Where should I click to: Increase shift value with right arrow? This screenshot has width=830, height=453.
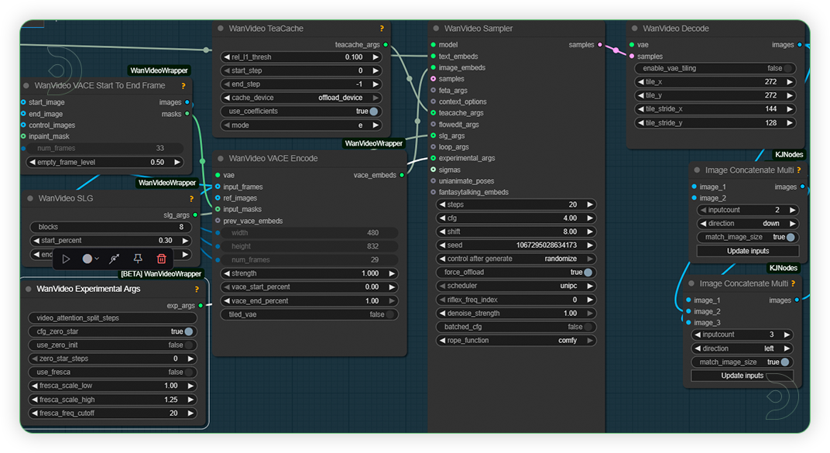[590, 232]
